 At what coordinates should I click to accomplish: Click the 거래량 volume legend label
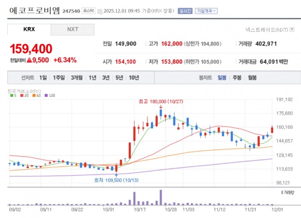coord(288,192)
